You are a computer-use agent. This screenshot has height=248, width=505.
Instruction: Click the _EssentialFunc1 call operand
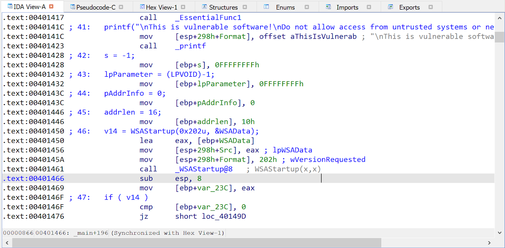[x=208, y=17]
